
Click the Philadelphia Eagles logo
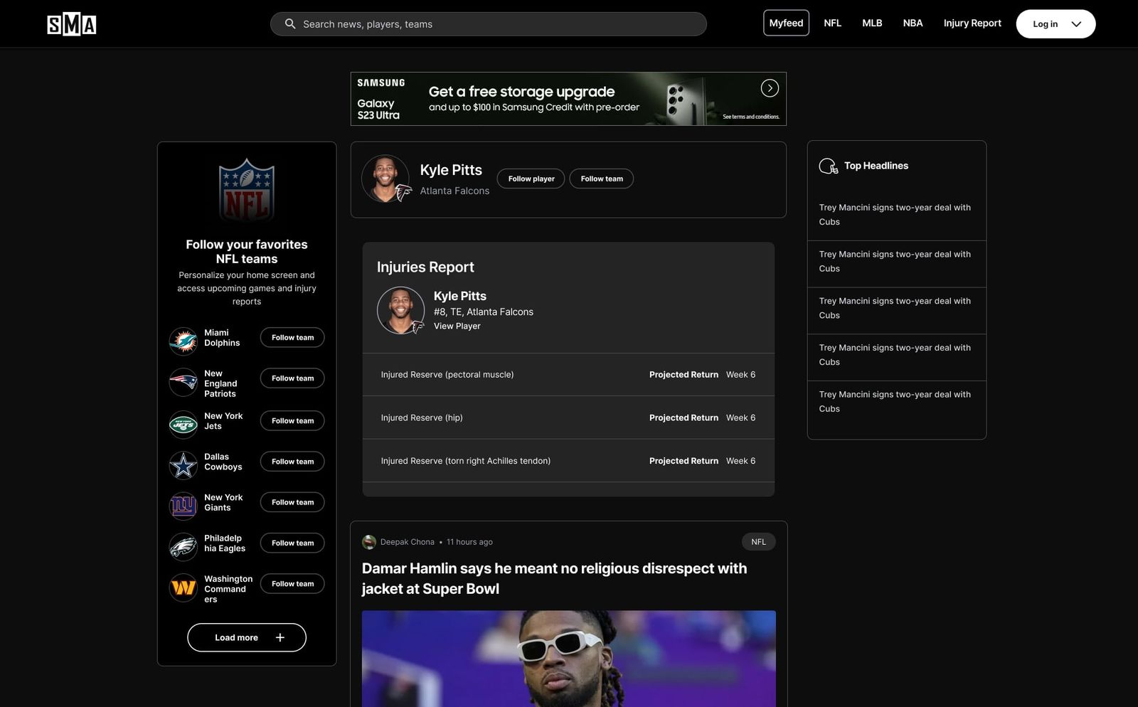pyautogui.click(x=184, y=547)
